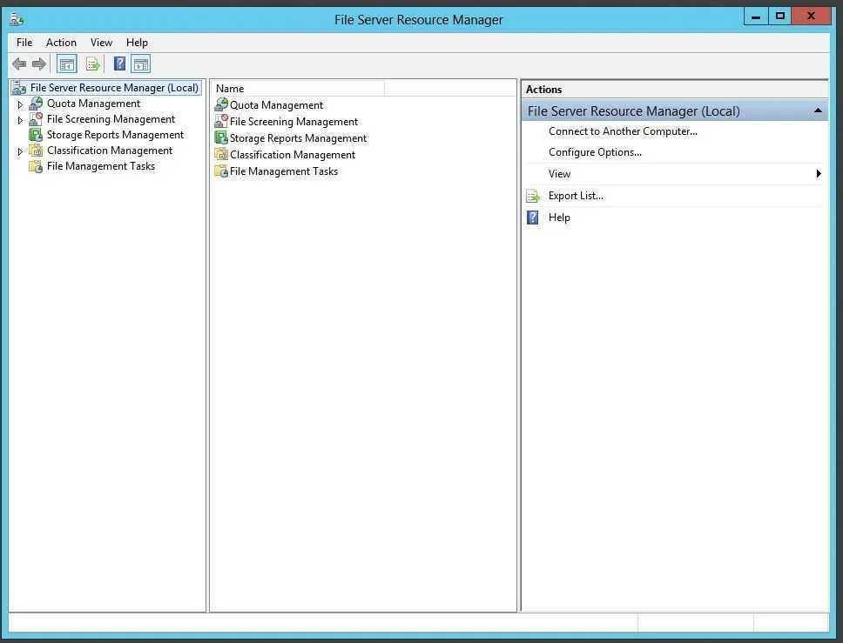
Task: Select File Server Resource Manager (Local) tree root
Action: click(114, 88)
